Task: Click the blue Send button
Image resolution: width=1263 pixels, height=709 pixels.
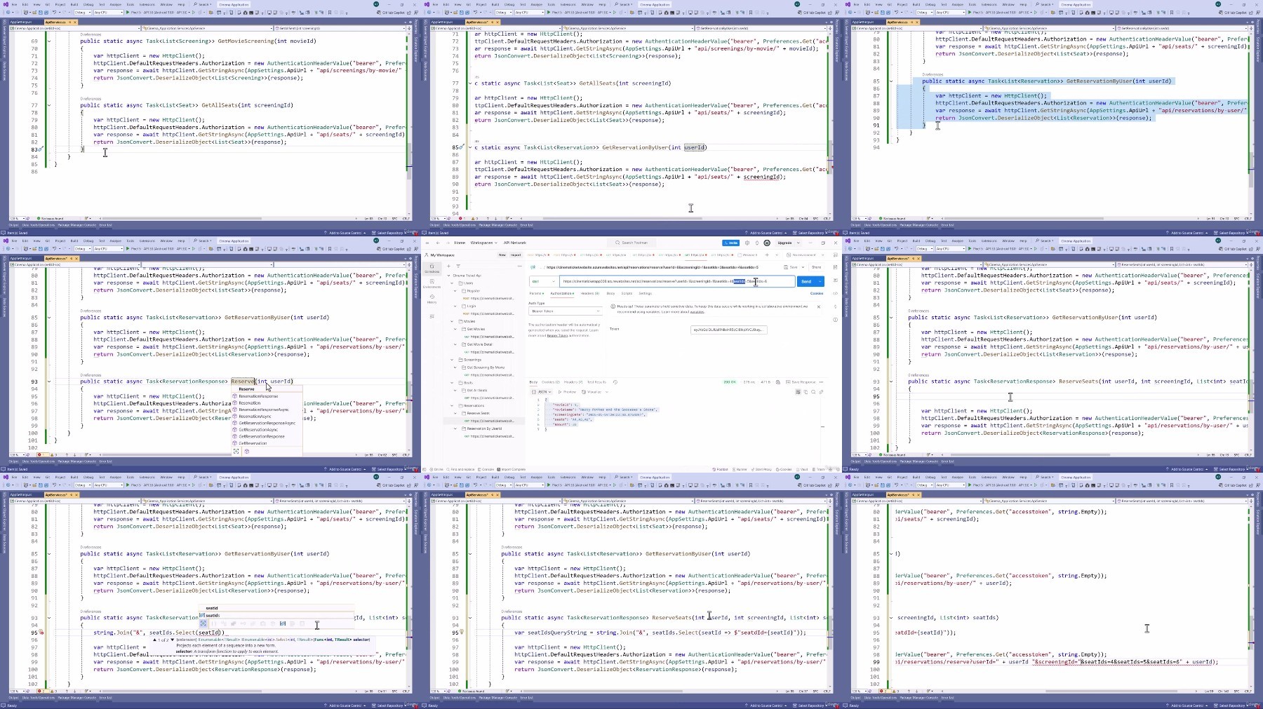Action: click(x=806, y=281)
